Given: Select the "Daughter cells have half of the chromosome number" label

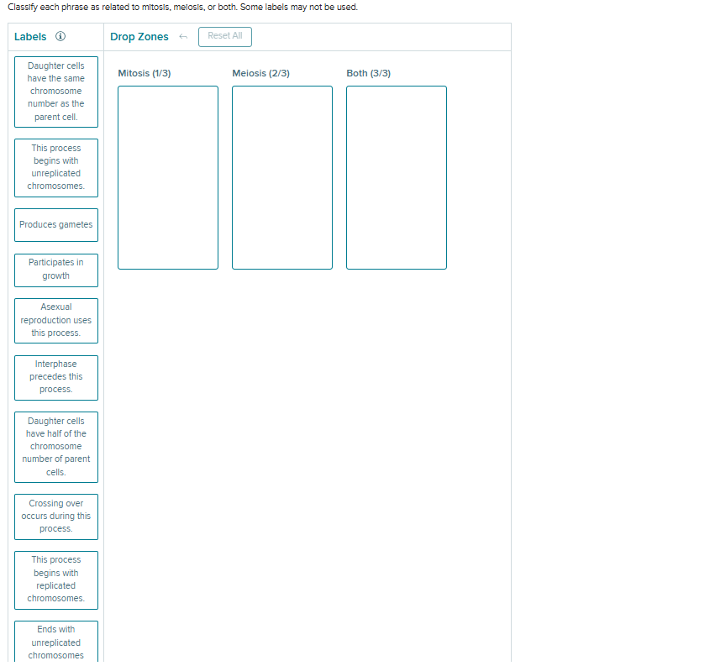Looking at the screenshot, I should 55,446.
